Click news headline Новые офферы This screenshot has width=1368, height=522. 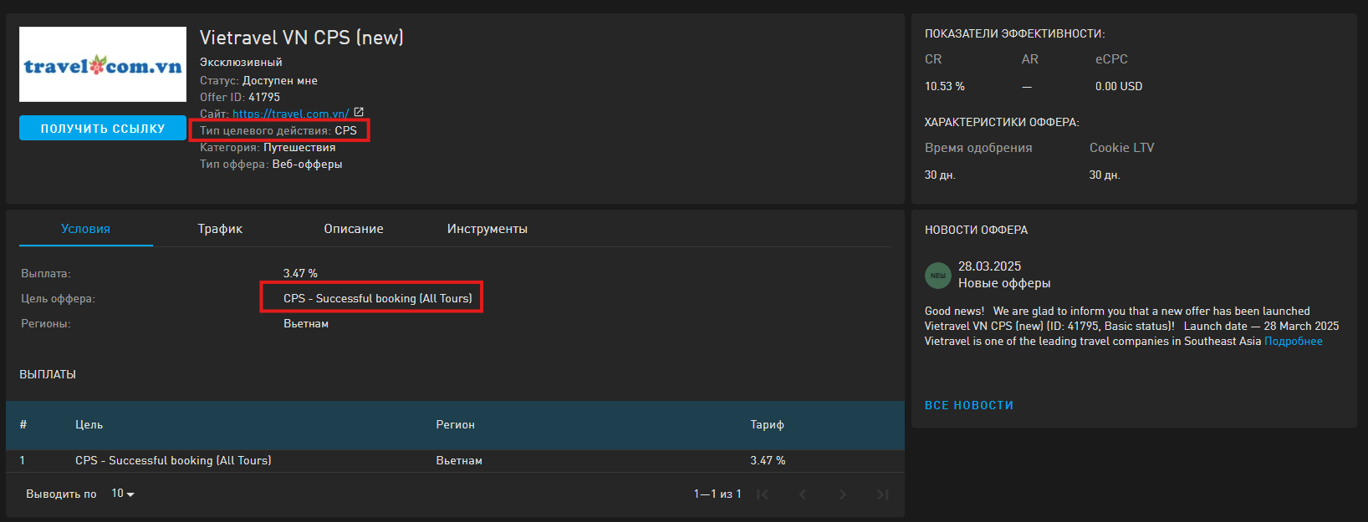coord(1004,283)
